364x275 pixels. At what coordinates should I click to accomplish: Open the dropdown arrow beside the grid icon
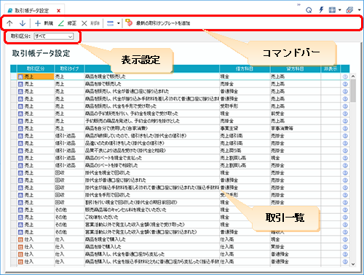340,10
